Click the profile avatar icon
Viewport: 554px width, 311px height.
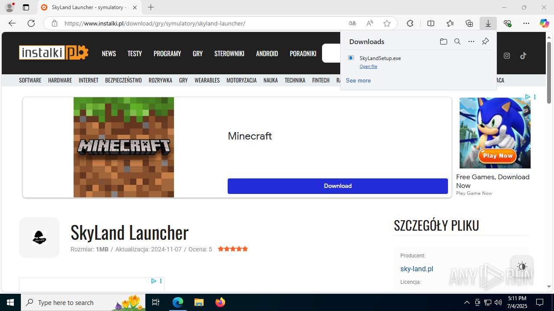[10, 7]
